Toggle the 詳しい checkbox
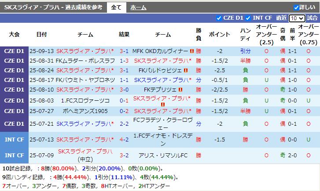This screenshot has width=320, height=191. (x=296, y=7)
